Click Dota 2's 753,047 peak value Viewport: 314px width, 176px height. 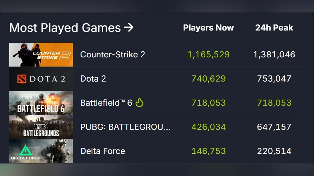(x=274, y=79)
